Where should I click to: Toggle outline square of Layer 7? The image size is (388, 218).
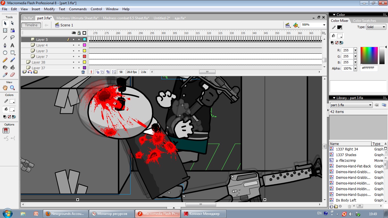(x=84, y=56)
